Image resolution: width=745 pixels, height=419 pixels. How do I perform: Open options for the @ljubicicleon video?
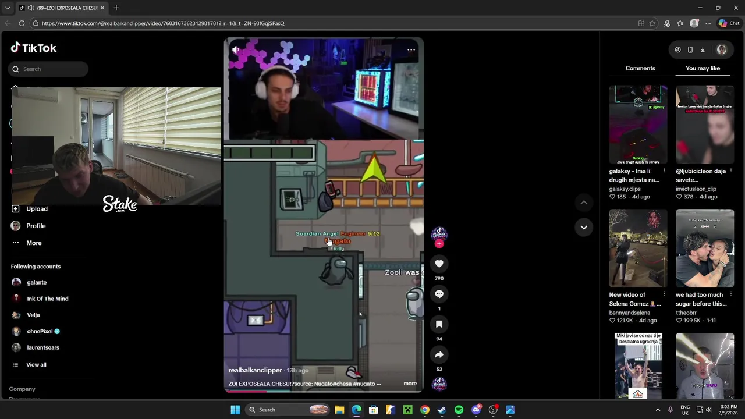(731, 171)
